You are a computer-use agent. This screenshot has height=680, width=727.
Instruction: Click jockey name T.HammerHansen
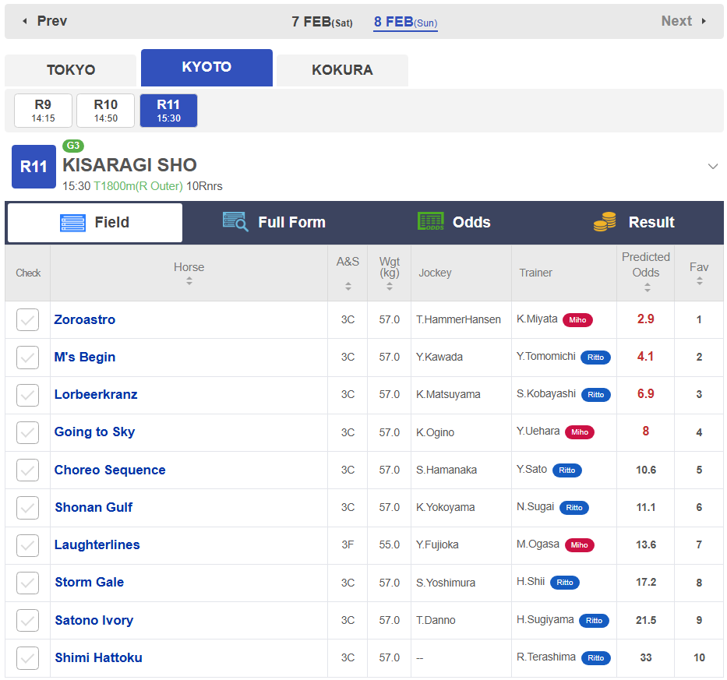coord(458,320)
